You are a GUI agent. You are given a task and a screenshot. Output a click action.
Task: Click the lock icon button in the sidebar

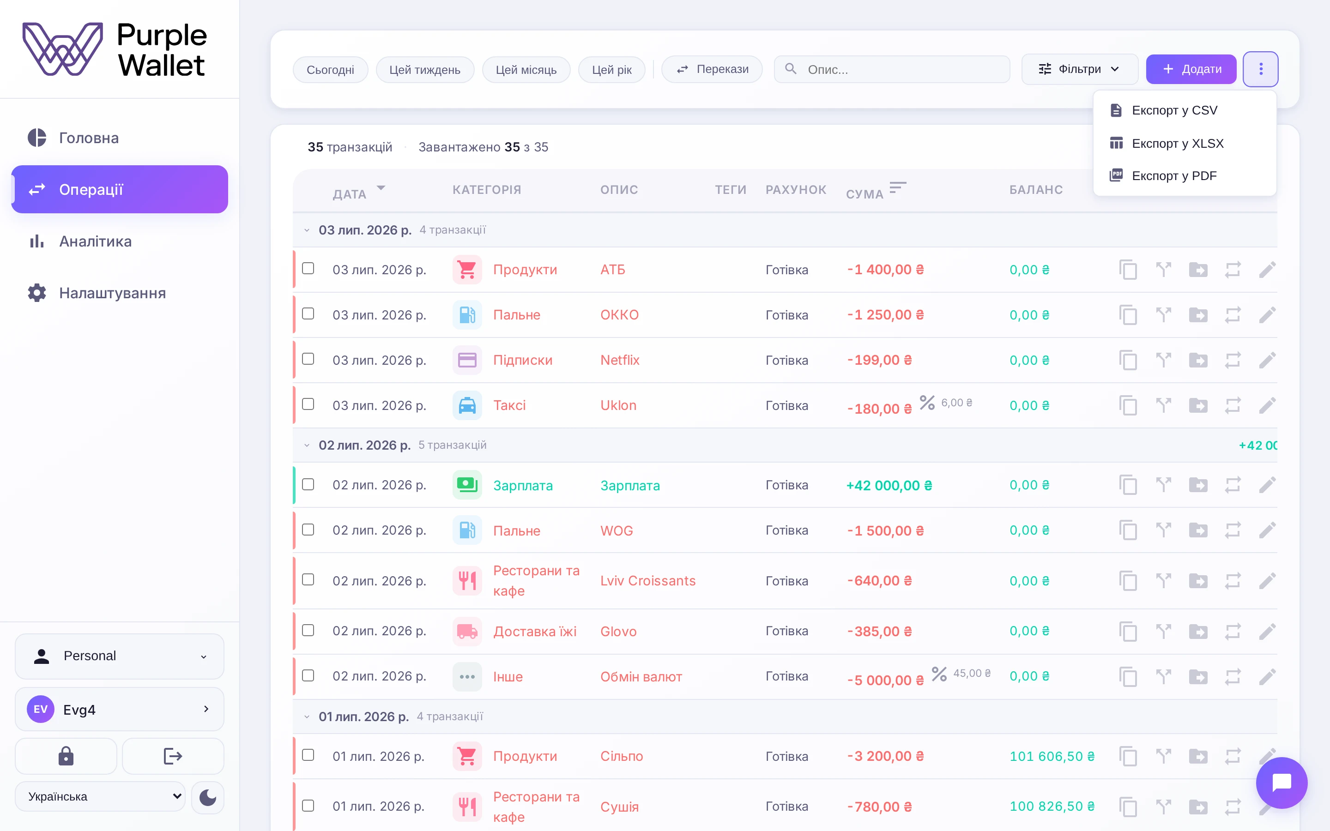point(66,756)
